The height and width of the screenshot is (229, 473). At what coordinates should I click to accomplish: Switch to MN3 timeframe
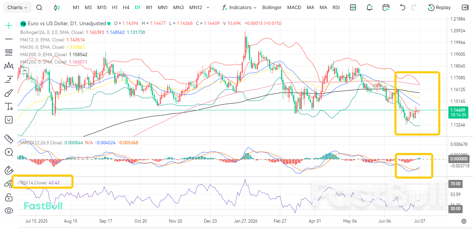178,7
